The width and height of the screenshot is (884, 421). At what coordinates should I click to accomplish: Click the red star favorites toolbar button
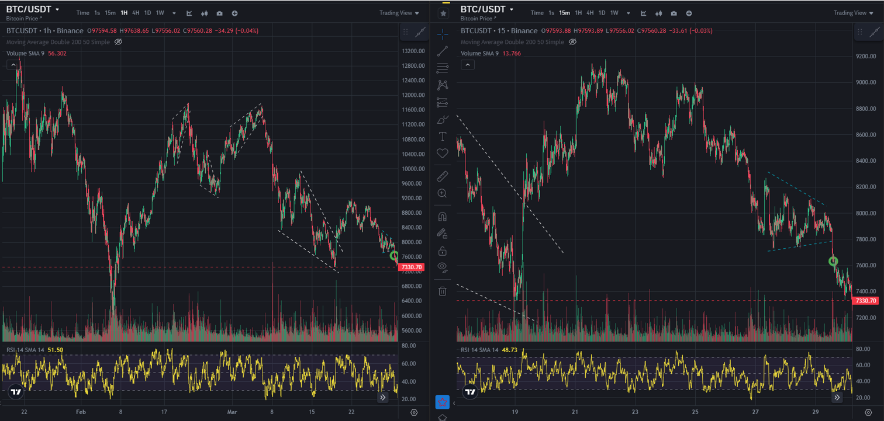[443, 402]
